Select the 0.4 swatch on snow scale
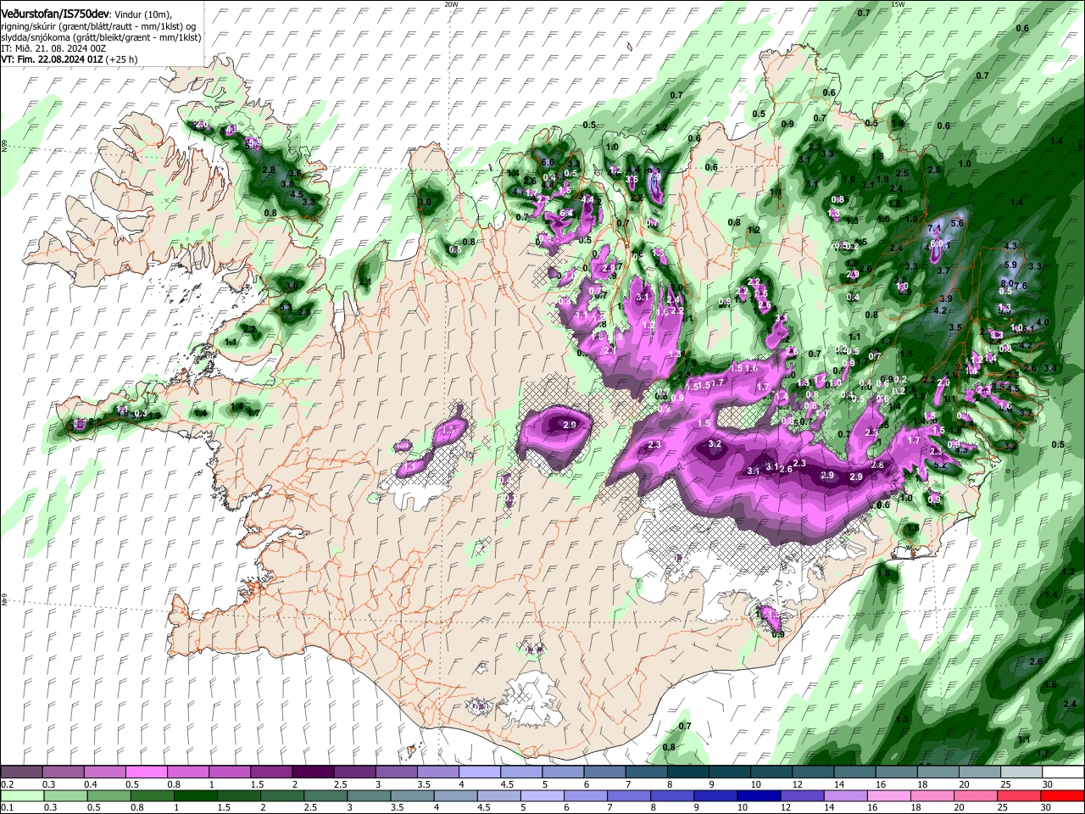 click(104, 772)
